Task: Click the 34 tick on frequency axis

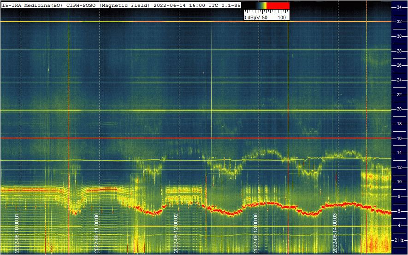Action: [x=399, y=7]
